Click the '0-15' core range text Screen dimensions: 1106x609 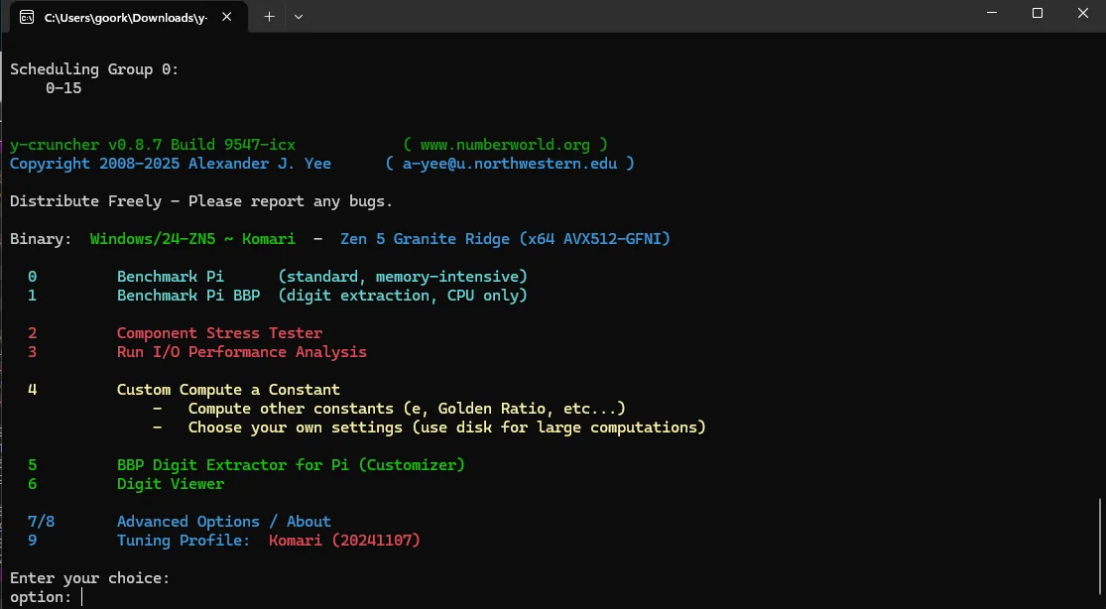coord(63,88)
